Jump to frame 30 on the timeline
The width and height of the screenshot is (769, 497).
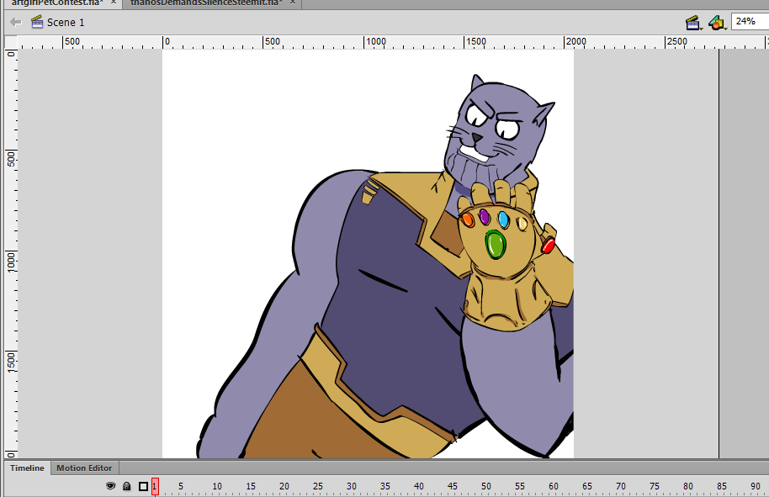click(x=352, y=486)
